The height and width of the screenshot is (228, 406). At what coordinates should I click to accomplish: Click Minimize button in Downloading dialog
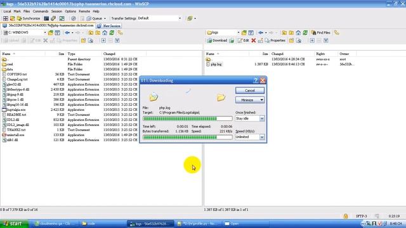(x=250, y=100)
